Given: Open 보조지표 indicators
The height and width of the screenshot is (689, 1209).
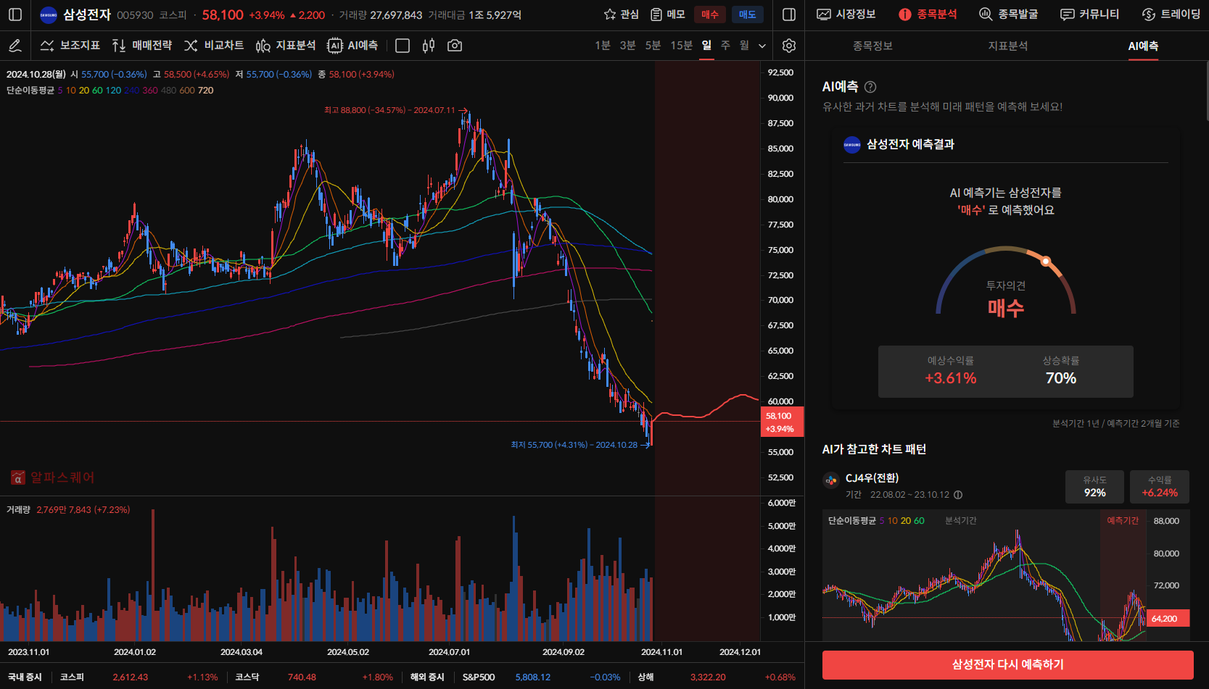Looking at the screenshot, I should tap(70, 46).
